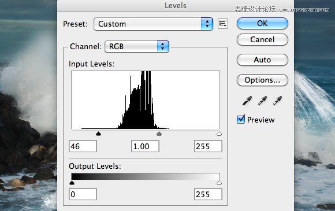Open the preset options menu icon
This screenshot has height=211, width=335.
[222, 24]
